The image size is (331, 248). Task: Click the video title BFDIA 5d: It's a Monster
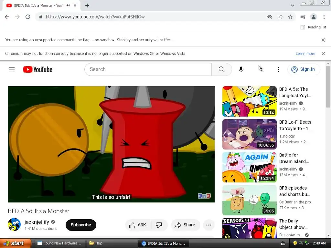tap(39, 211)
